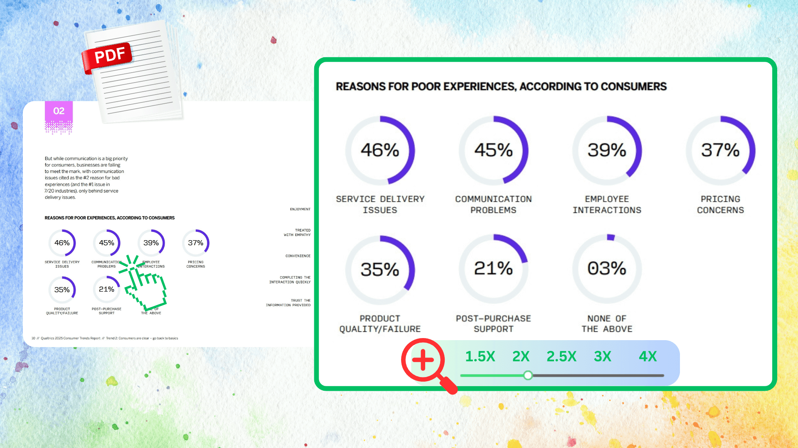Click the pink 02 section badge
Viewport: 798px width, 448px height.
[59, 111]
